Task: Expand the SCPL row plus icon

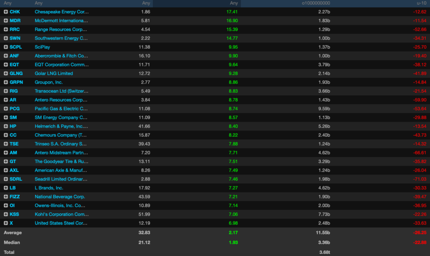Action: (6, 47)
